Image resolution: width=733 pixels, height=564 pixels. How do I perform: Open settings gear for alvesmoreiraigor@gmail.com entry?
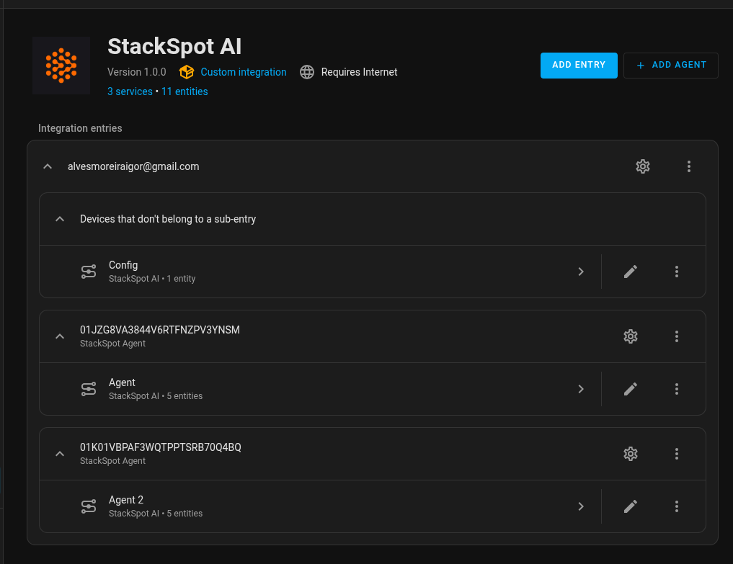(x=643, y=166)
